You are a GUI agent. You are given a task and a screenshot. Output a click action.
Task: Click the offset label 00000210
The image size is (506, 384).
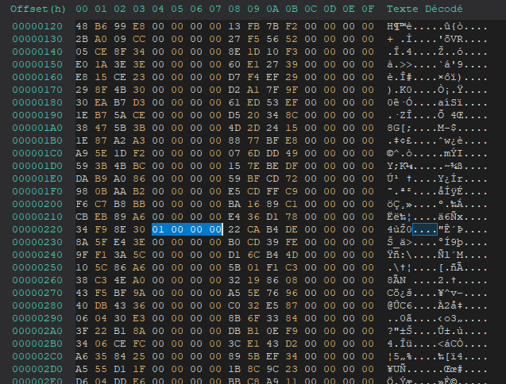[x=37, y=217]
